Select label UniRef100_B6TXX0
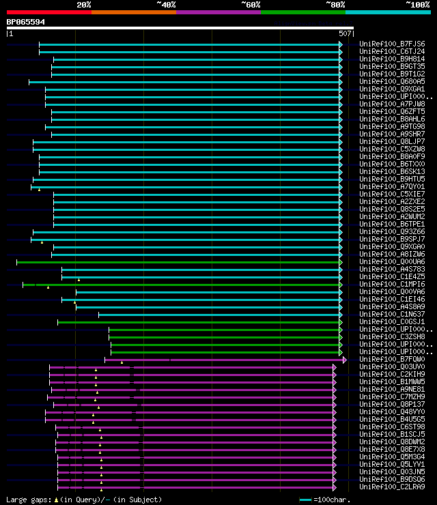The image size is (437, 505). 392,164
